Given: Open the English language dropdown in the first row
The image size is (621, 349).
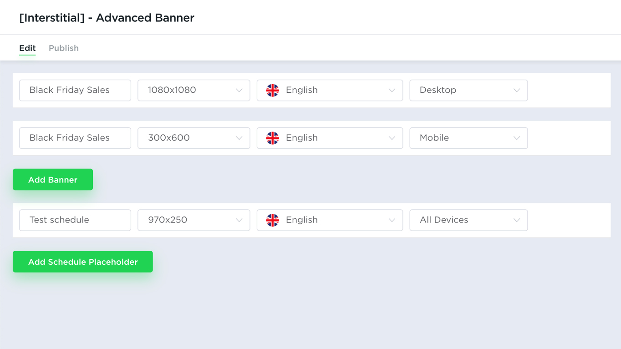Looking at the screenshot, I should point(330,90).
